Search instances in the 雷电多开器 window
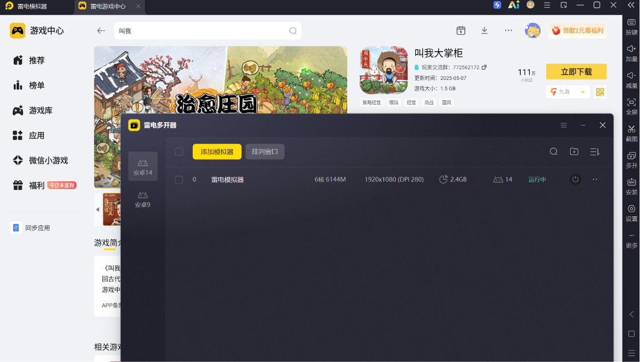This screenshot has height=362, width=640. [554, 152]
